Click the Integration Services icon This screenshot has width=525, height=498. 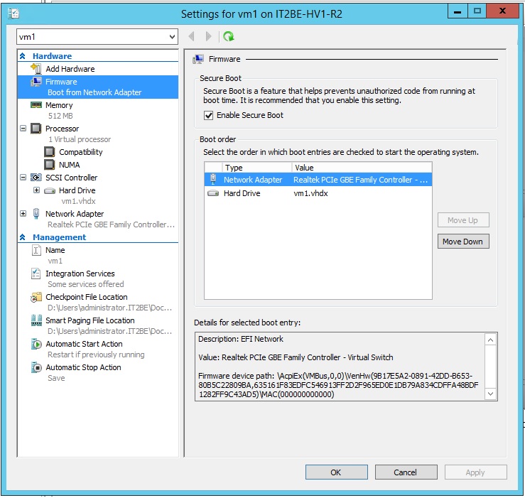click(x=36, y=274)
